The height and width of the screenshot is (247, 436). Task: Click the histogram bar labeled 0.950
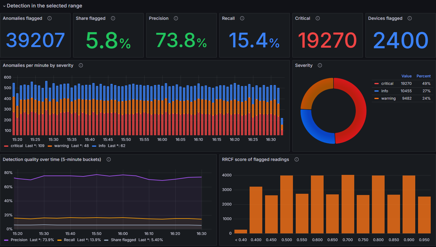424,215
